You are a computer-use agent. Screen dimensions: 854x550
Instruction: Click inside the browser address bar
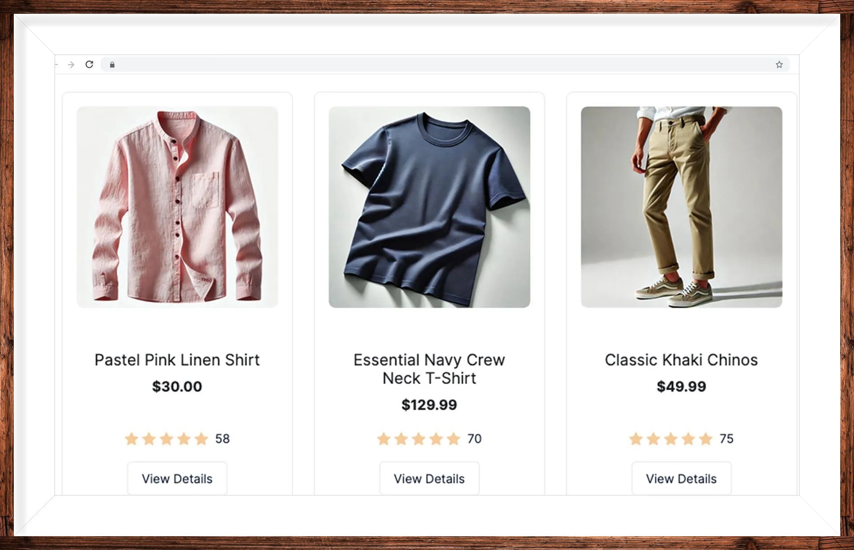pos(311,65)
